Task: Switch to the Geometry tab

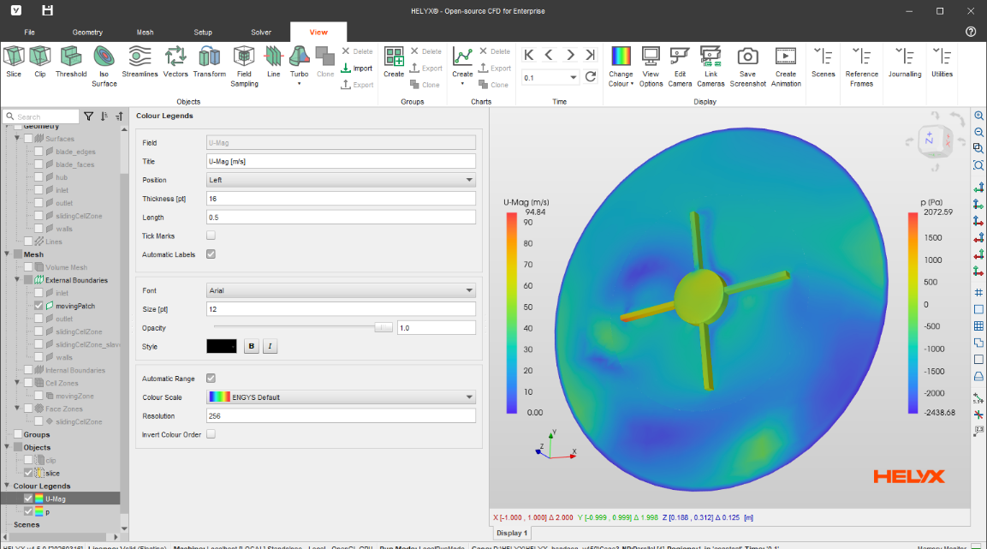Action: point(87,32)
